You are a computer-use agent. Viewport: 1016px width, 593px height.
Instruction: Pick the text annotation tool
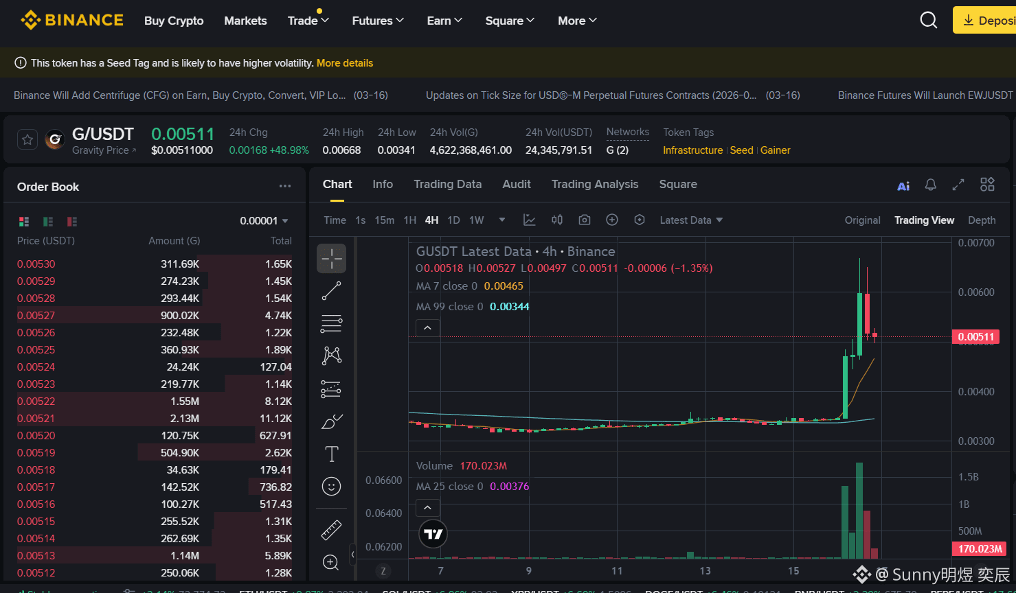(x=331, y=454)
